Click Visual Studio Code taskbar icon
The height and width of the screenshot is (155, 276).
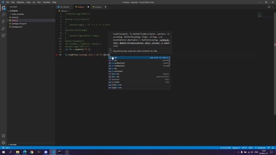[53, 152]
